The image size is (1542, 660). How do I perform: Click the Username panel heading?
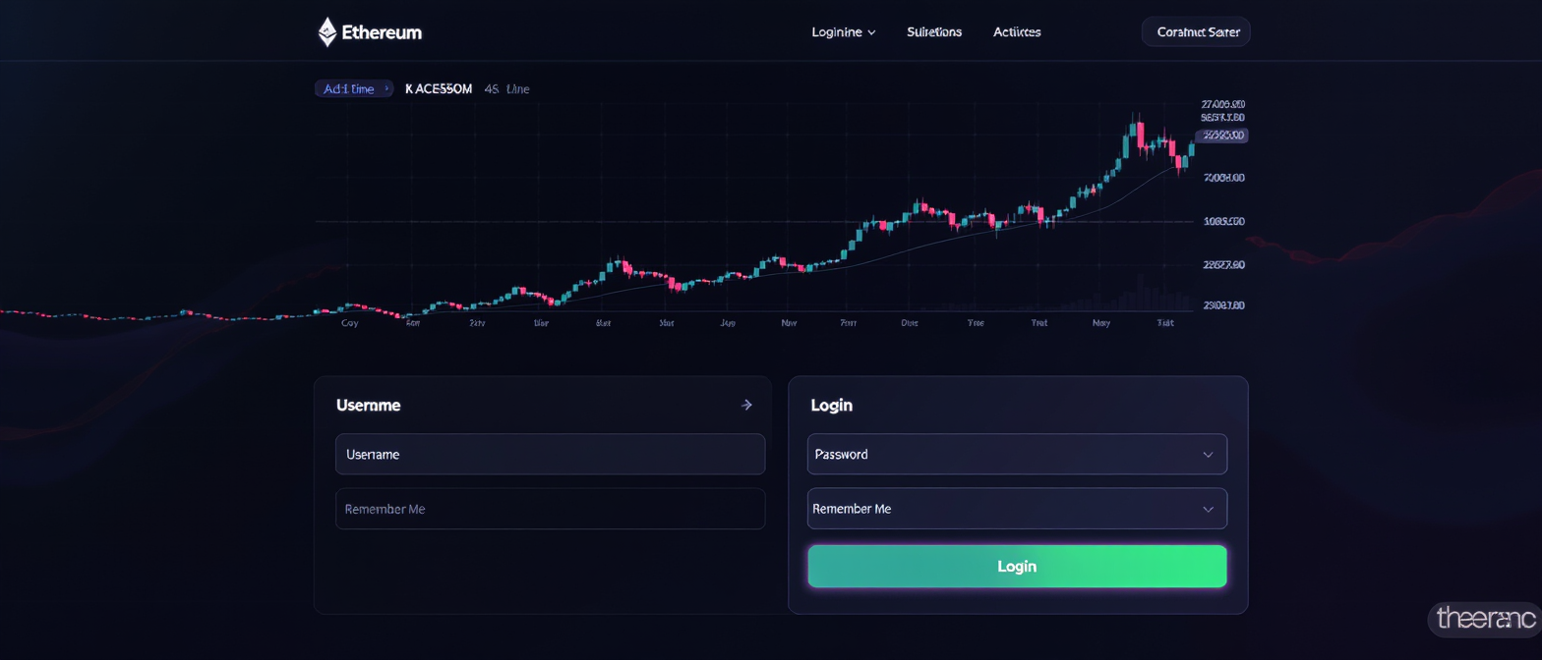[368, 405]
